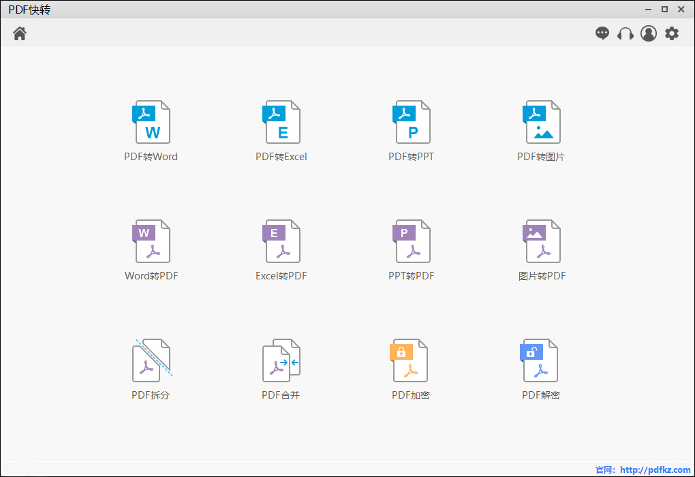Click the PDF转Word text label
Viewport: 695px width, 477px height.
tap(151, 157)
